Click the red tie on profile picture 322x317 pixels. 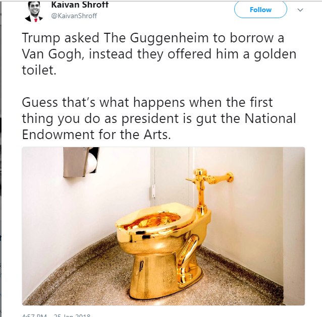pyautogui.click(x=36, y=20)
